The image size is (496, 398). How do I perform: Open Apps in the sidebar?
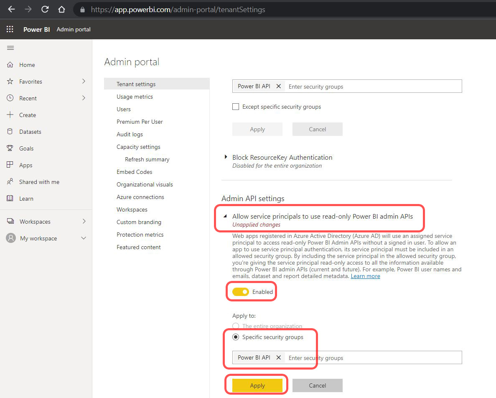(x=25, y=165)
